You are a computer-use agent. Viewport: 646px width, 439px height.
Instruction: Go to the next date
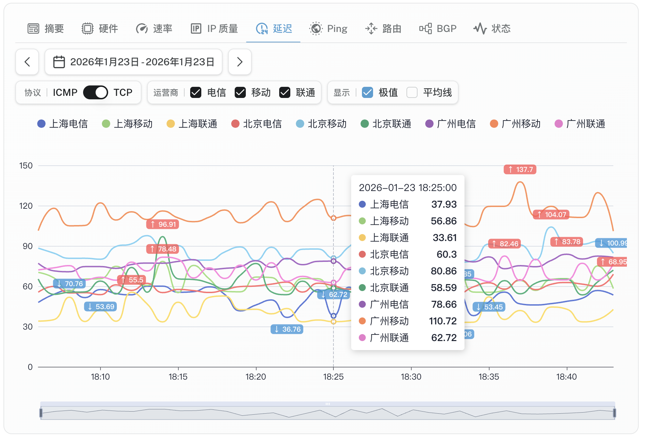point(240,62)
